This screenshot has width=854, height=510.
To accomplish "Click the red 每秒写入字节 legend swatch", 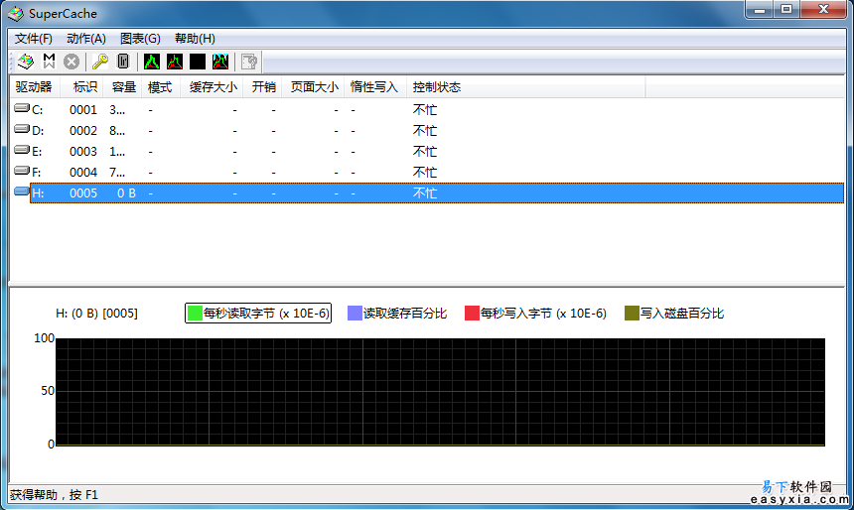I will pos(472,313).
